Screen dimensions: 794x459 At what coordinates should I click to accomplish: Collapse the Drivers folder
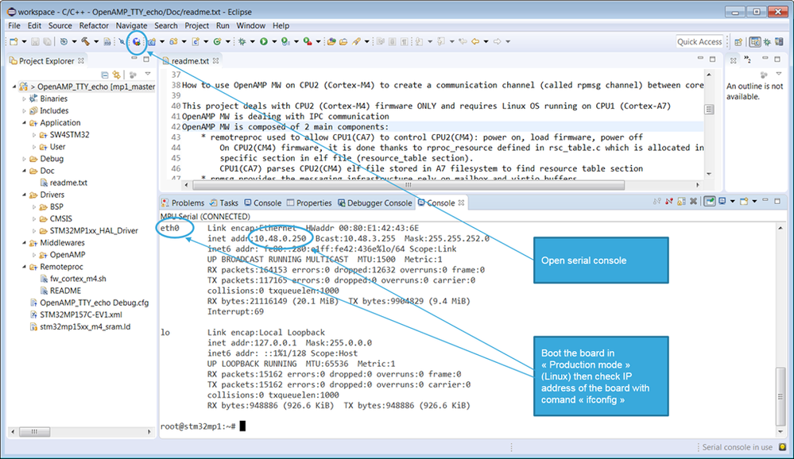pos(24,195)
